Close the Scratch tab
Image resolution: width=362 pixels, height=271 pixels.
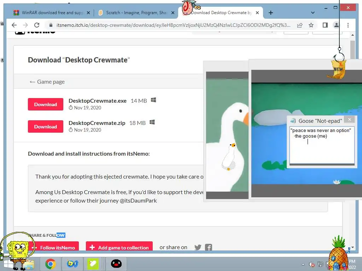tap(173, 13)
